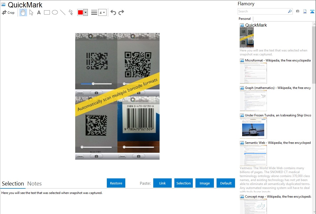
Task: Open the QuickMark thumbnail in the sidebar
Action: (247, 37)
